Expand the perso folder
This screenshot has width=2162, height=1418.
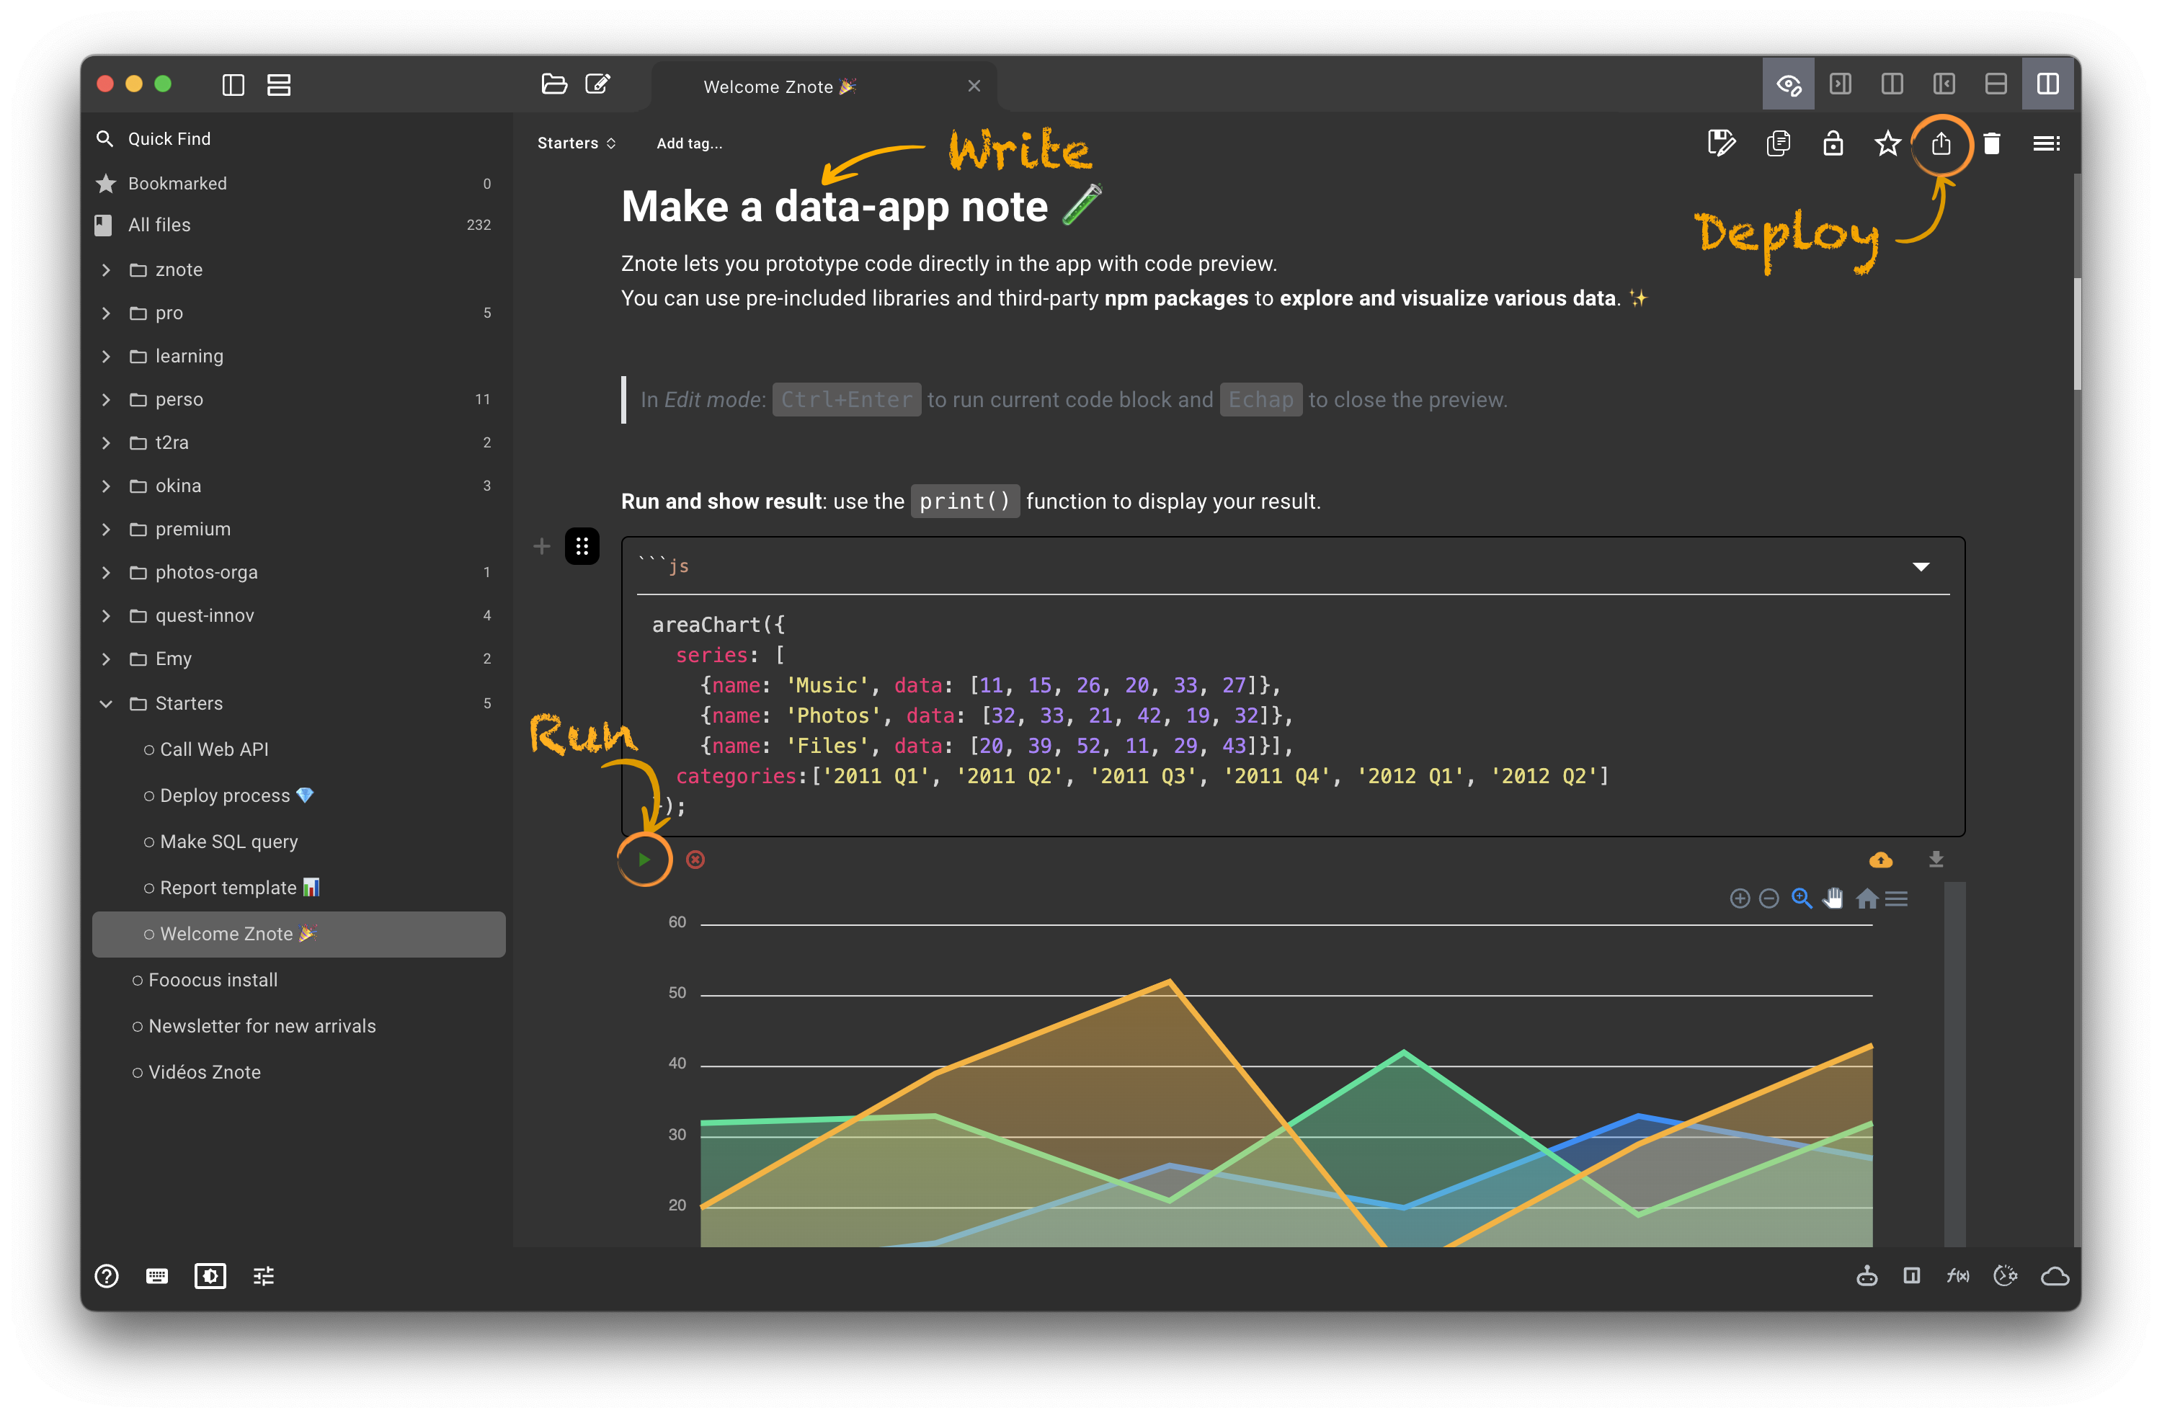point(106,400)
